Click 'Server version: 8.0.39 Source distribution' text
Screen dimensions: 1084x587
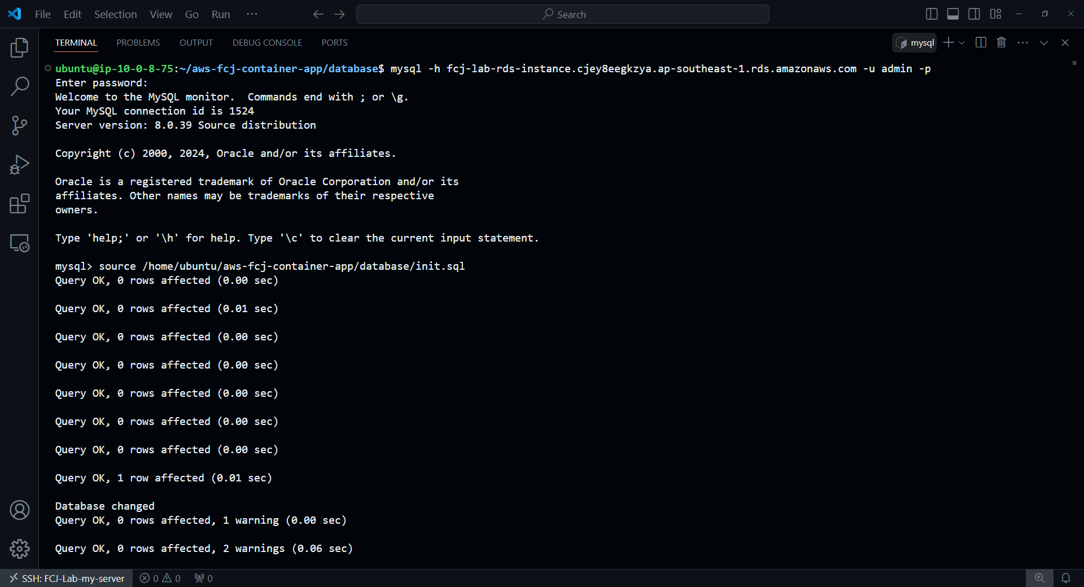(x=185, y=125)
